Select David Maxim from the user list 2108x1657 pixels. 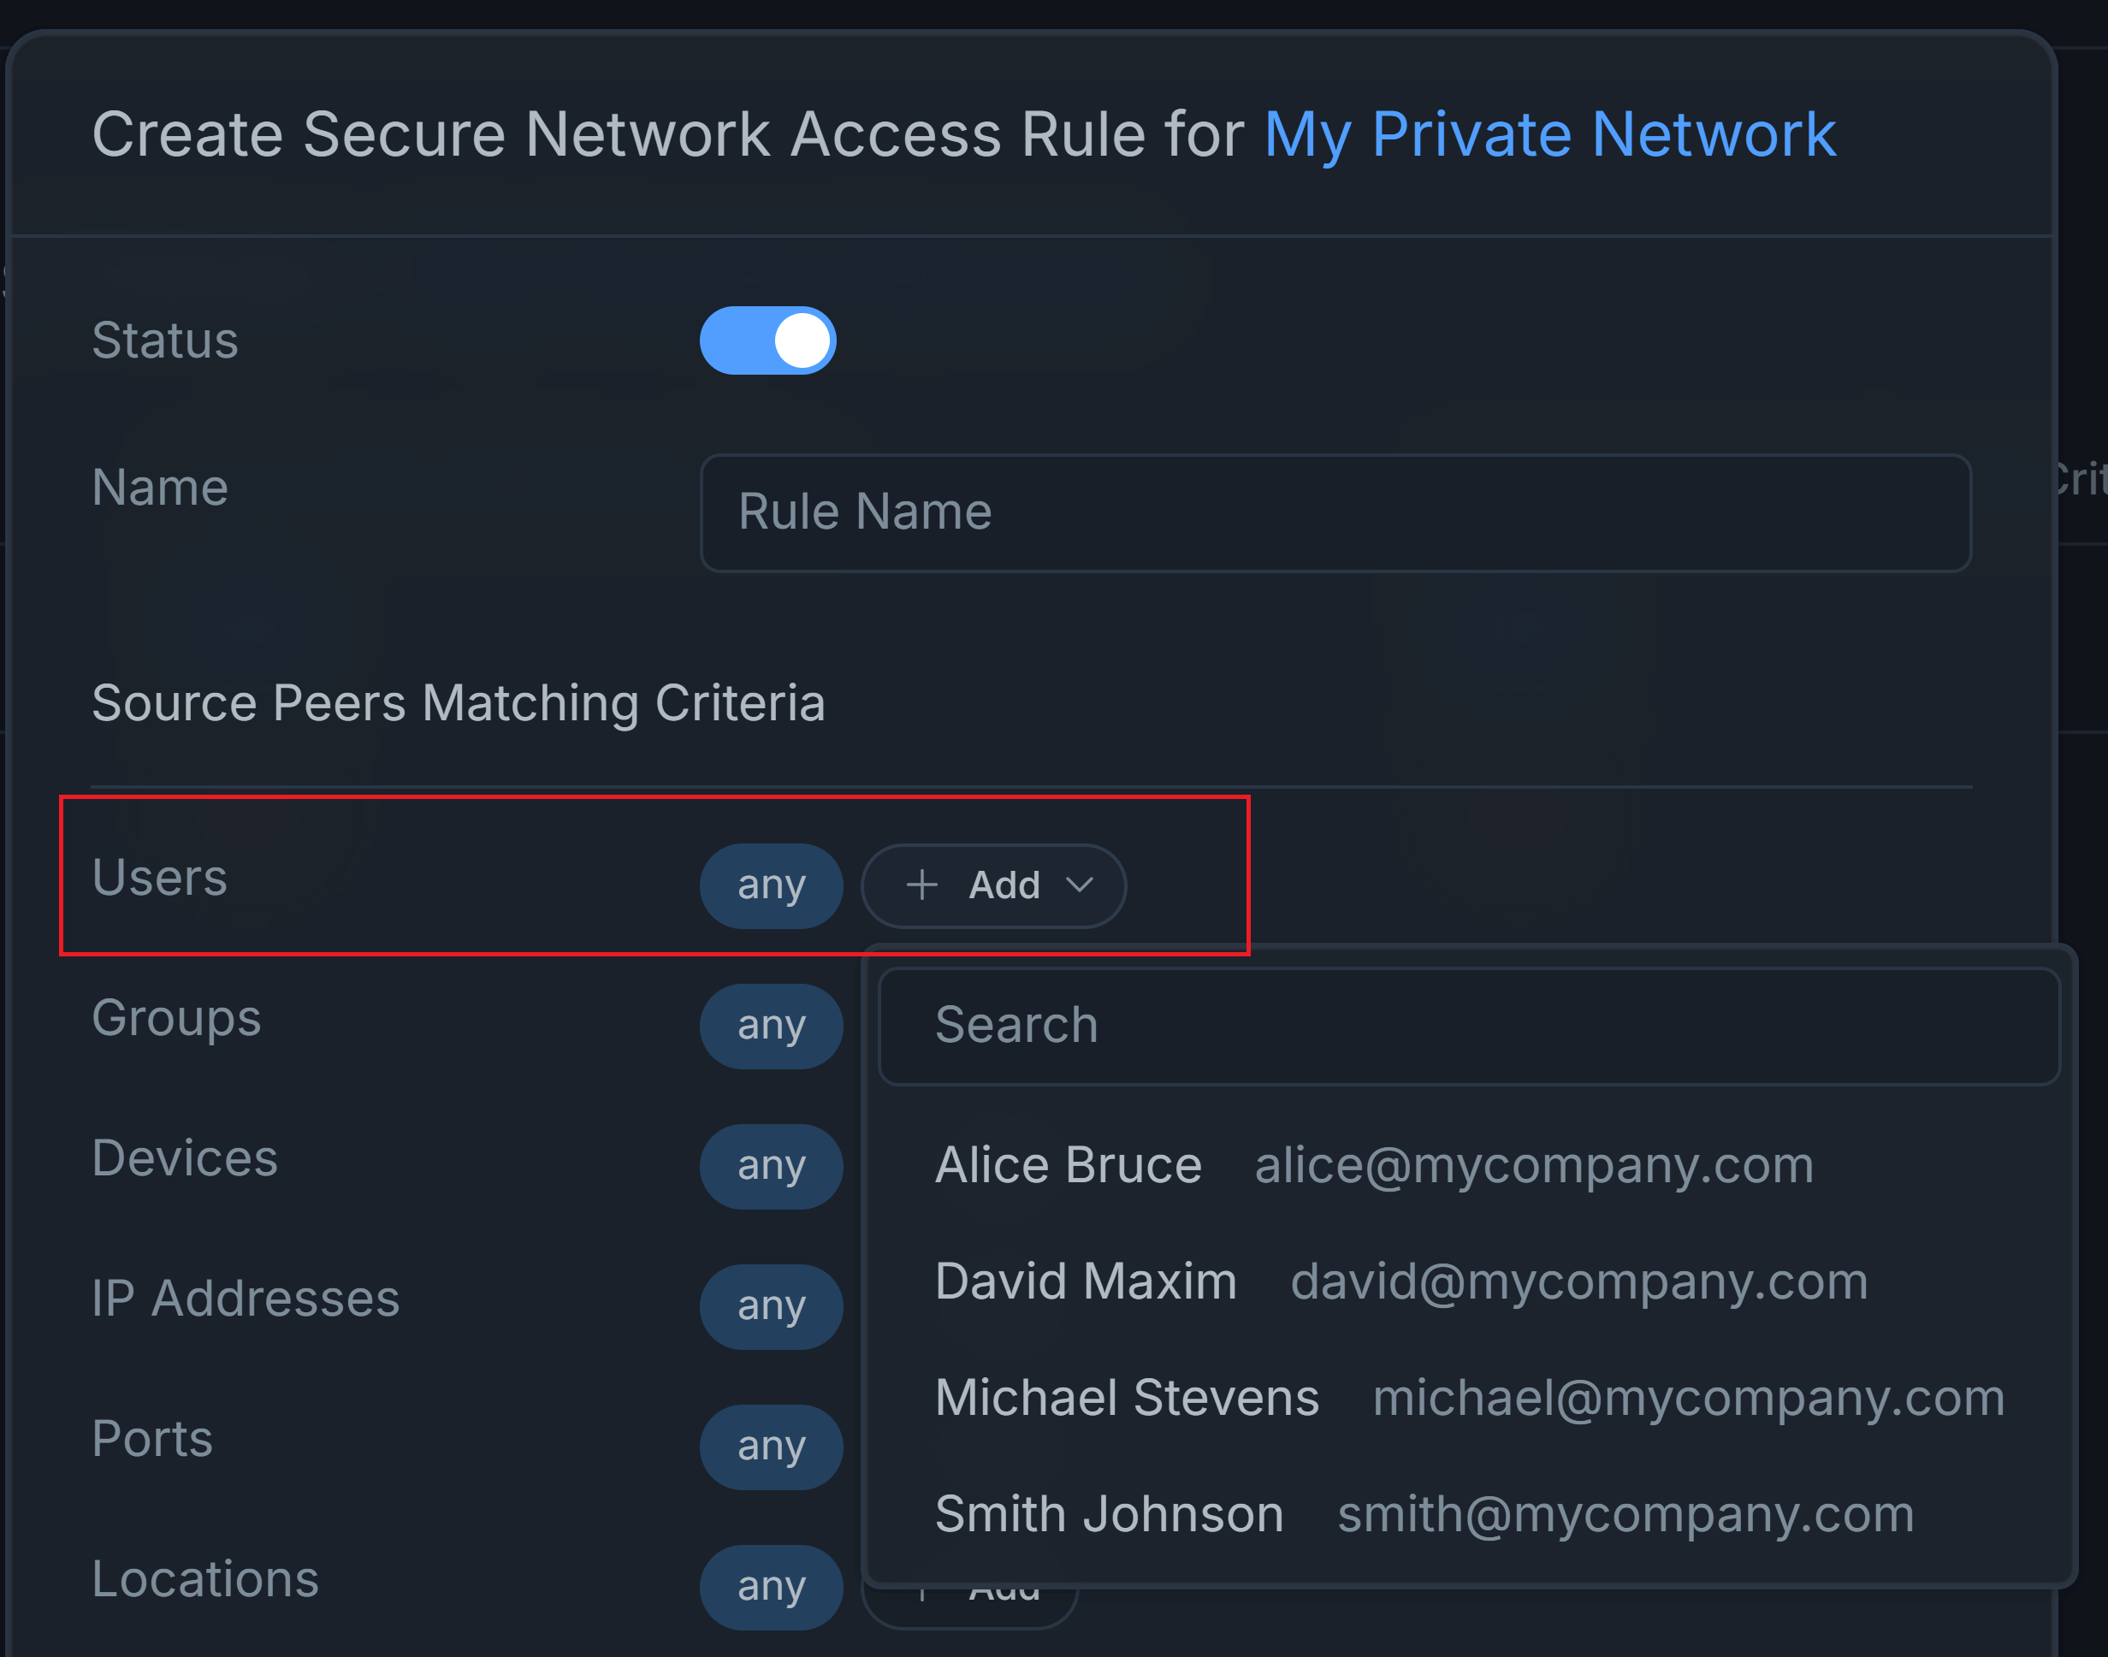click(x=1086, y=1281)
